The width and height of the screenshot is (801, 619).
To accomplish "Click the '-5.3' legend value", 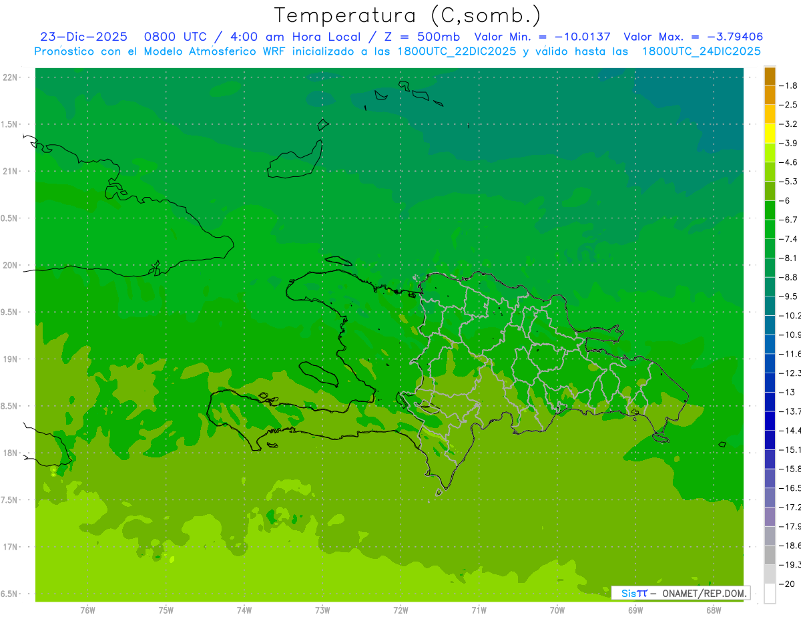I will (790, 182).
